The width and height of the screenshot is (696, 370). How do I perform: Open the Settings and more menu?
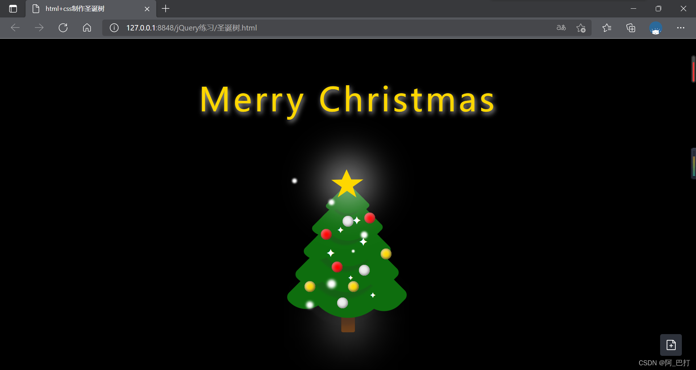tap(680, 28)
